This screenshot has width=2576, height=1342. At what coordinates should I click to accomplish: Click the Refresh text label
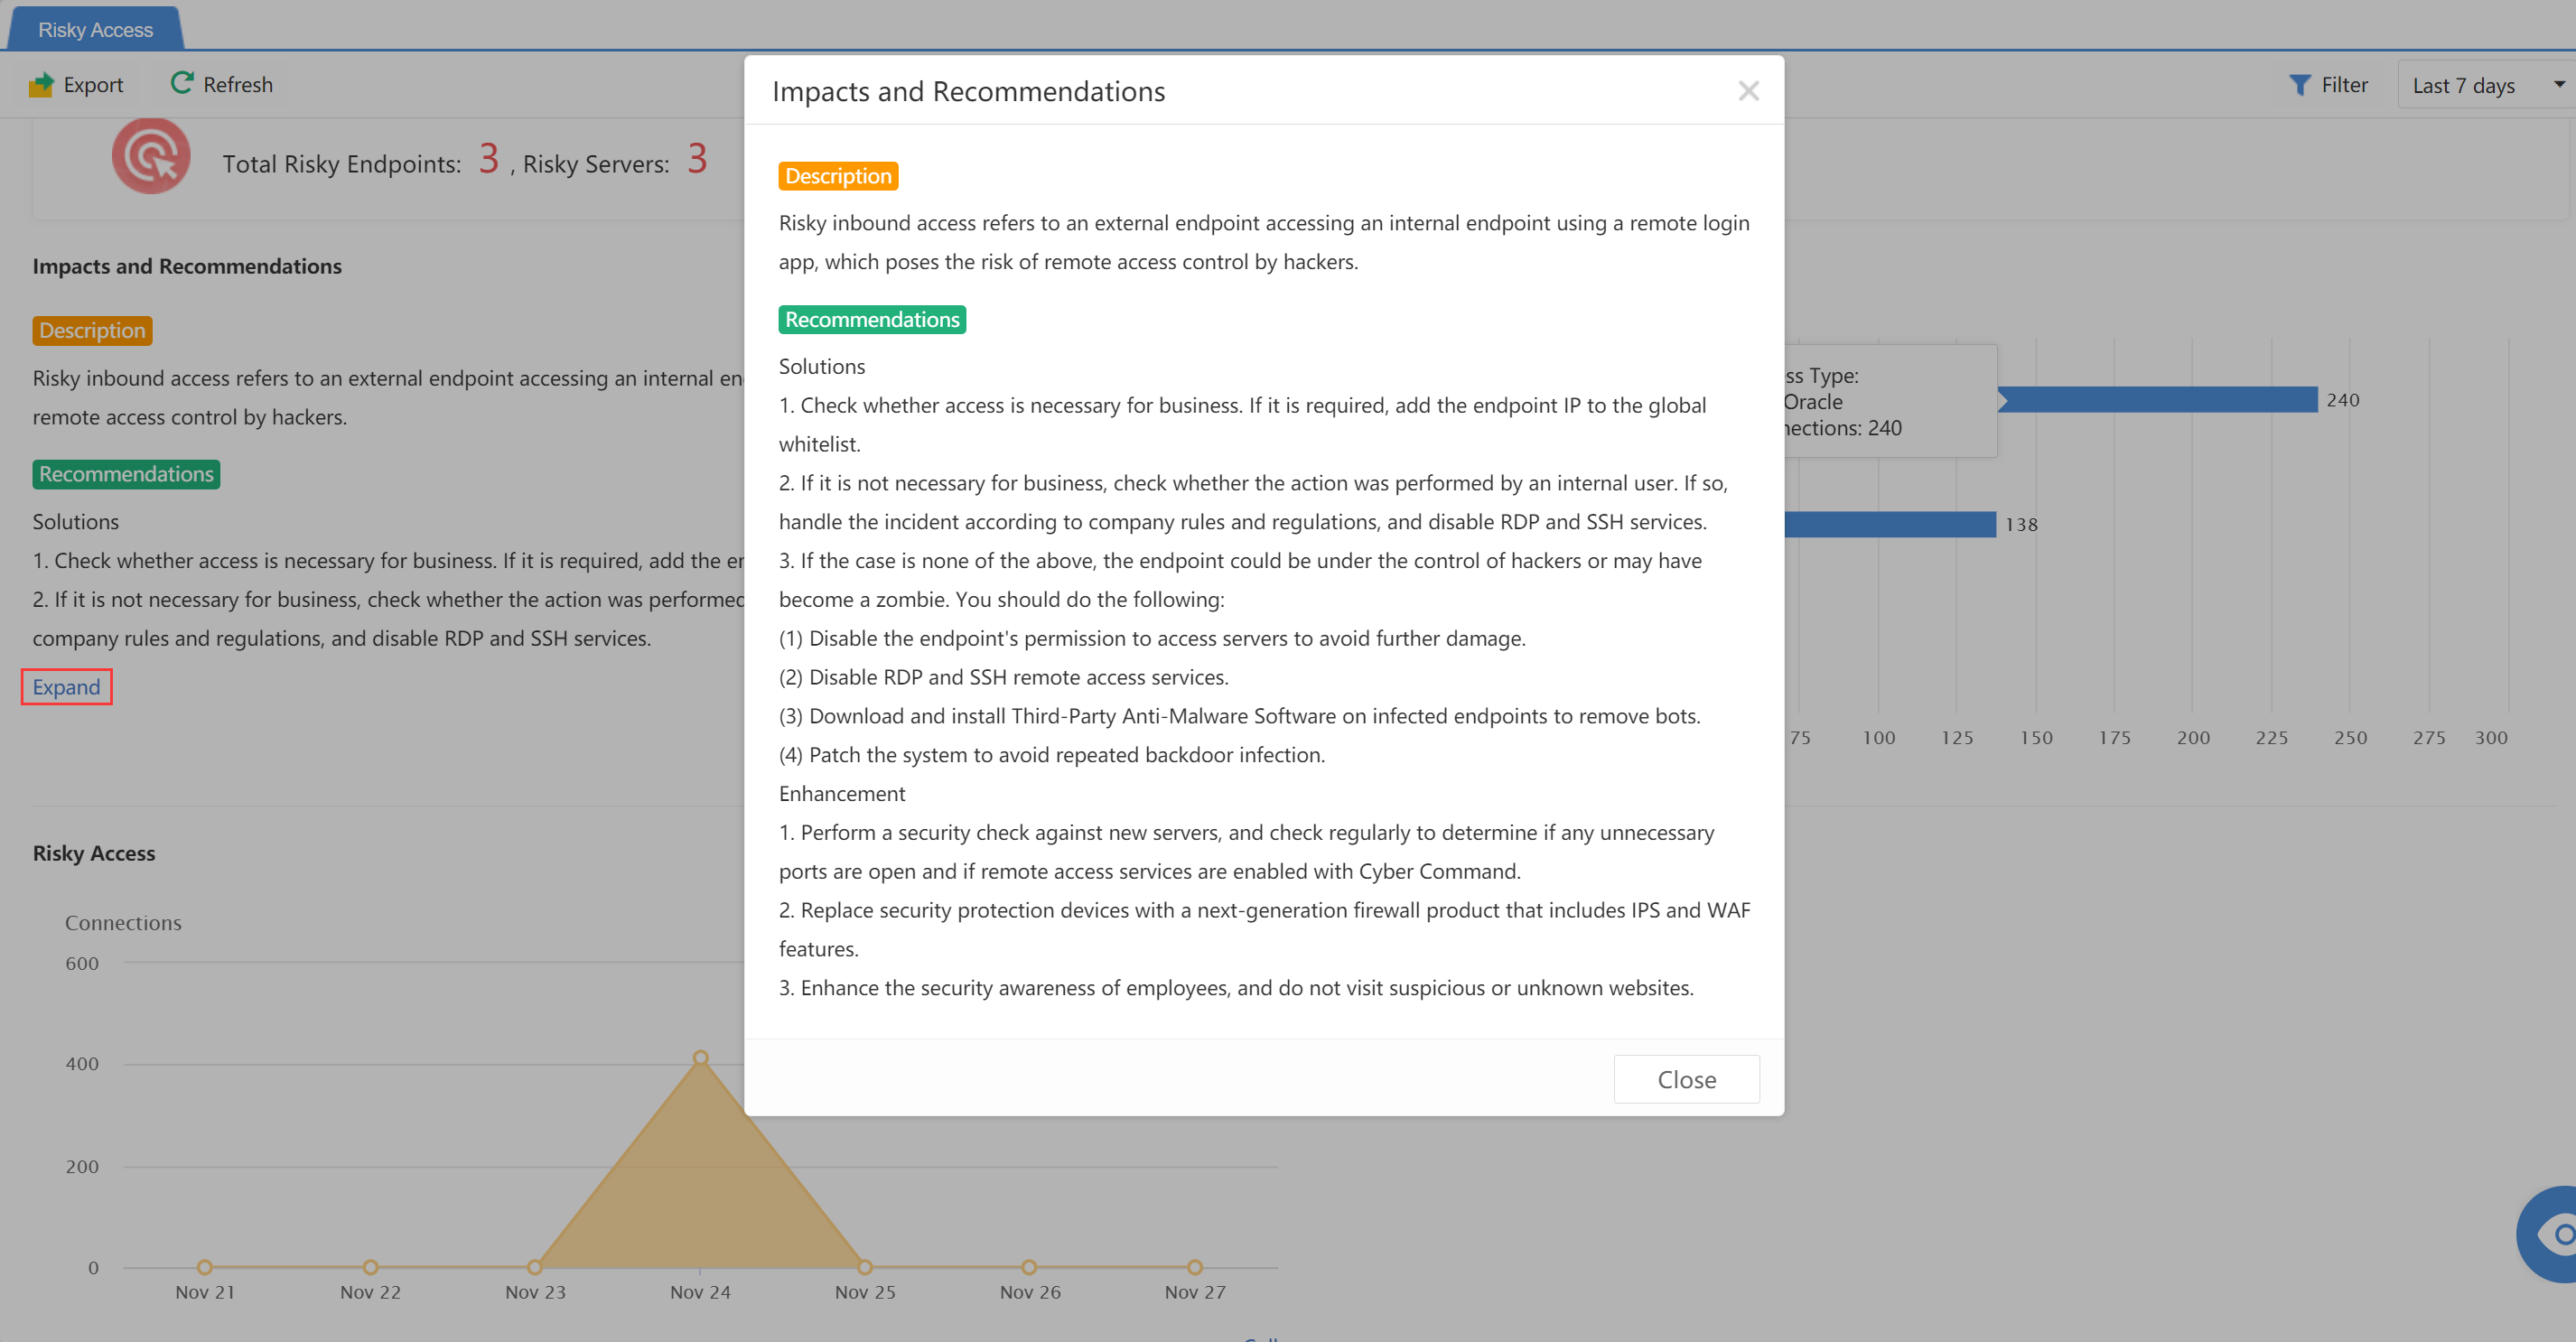238,85
